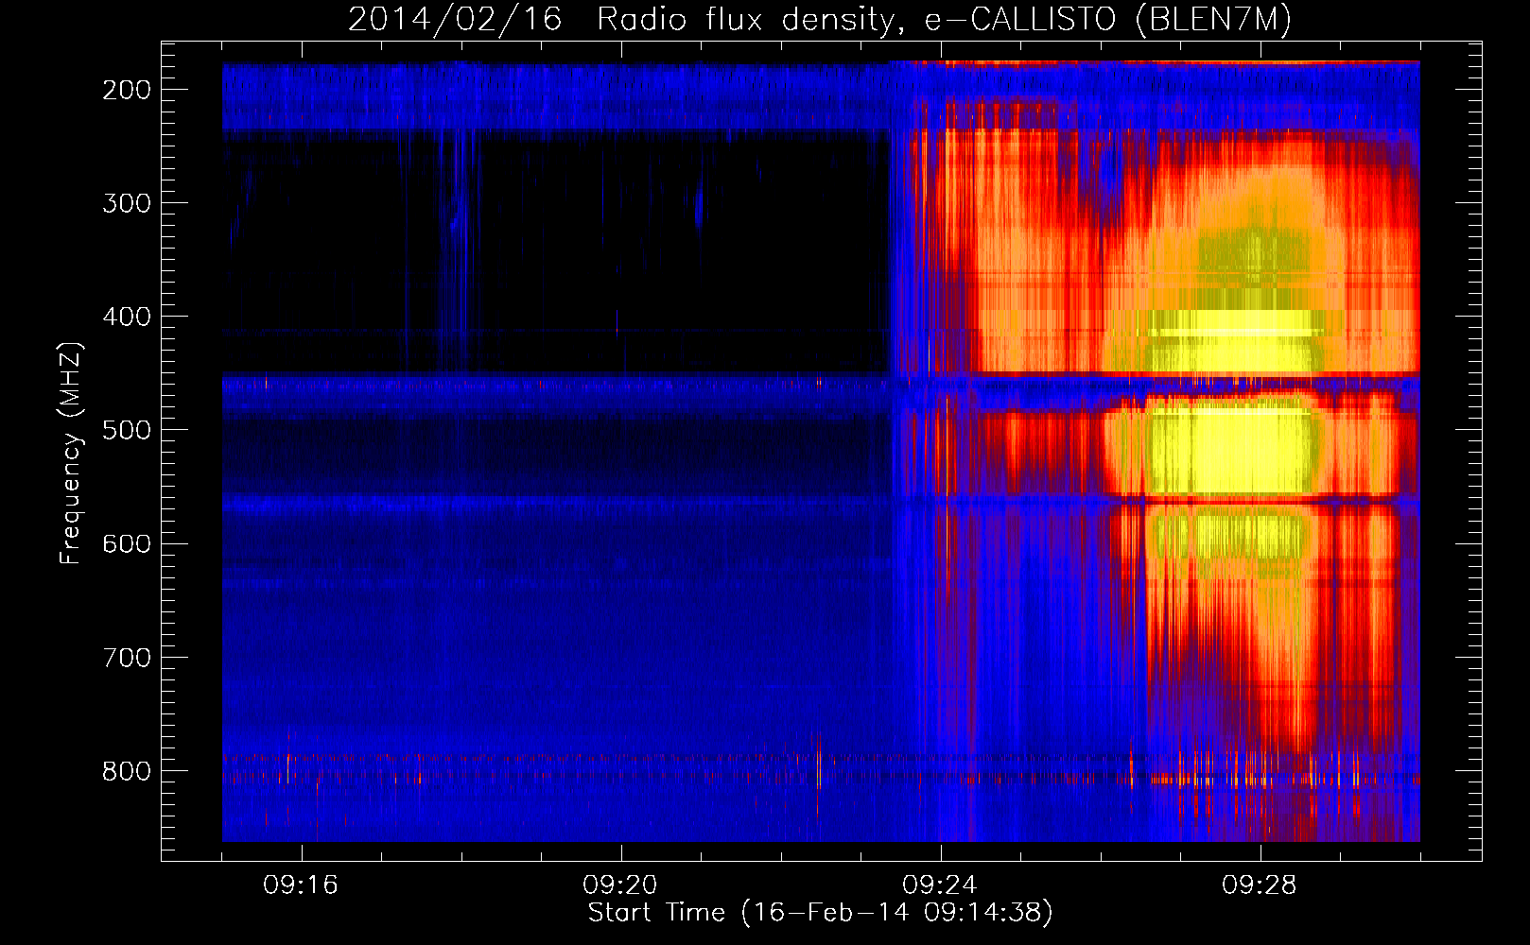This screenshot has height=945, width=1530.
Task: Click the 09:16 time tick label
Action: pos(301,885)
